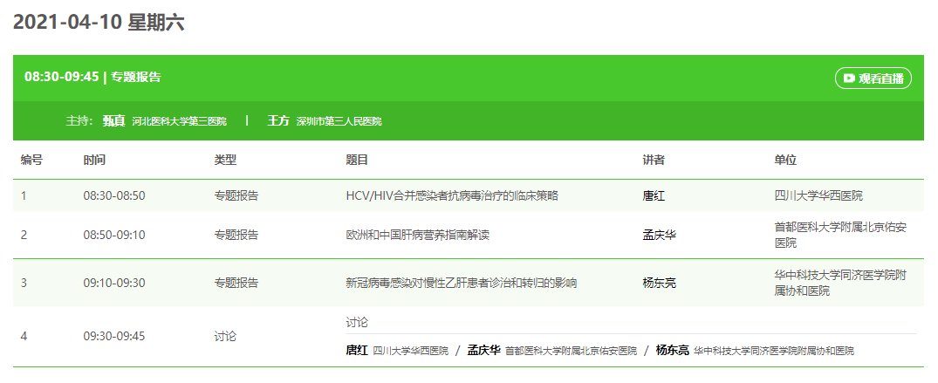Click 孟庆华 in the discussion panelist list
Screen dimensions: 938x383
pos(483,350)
